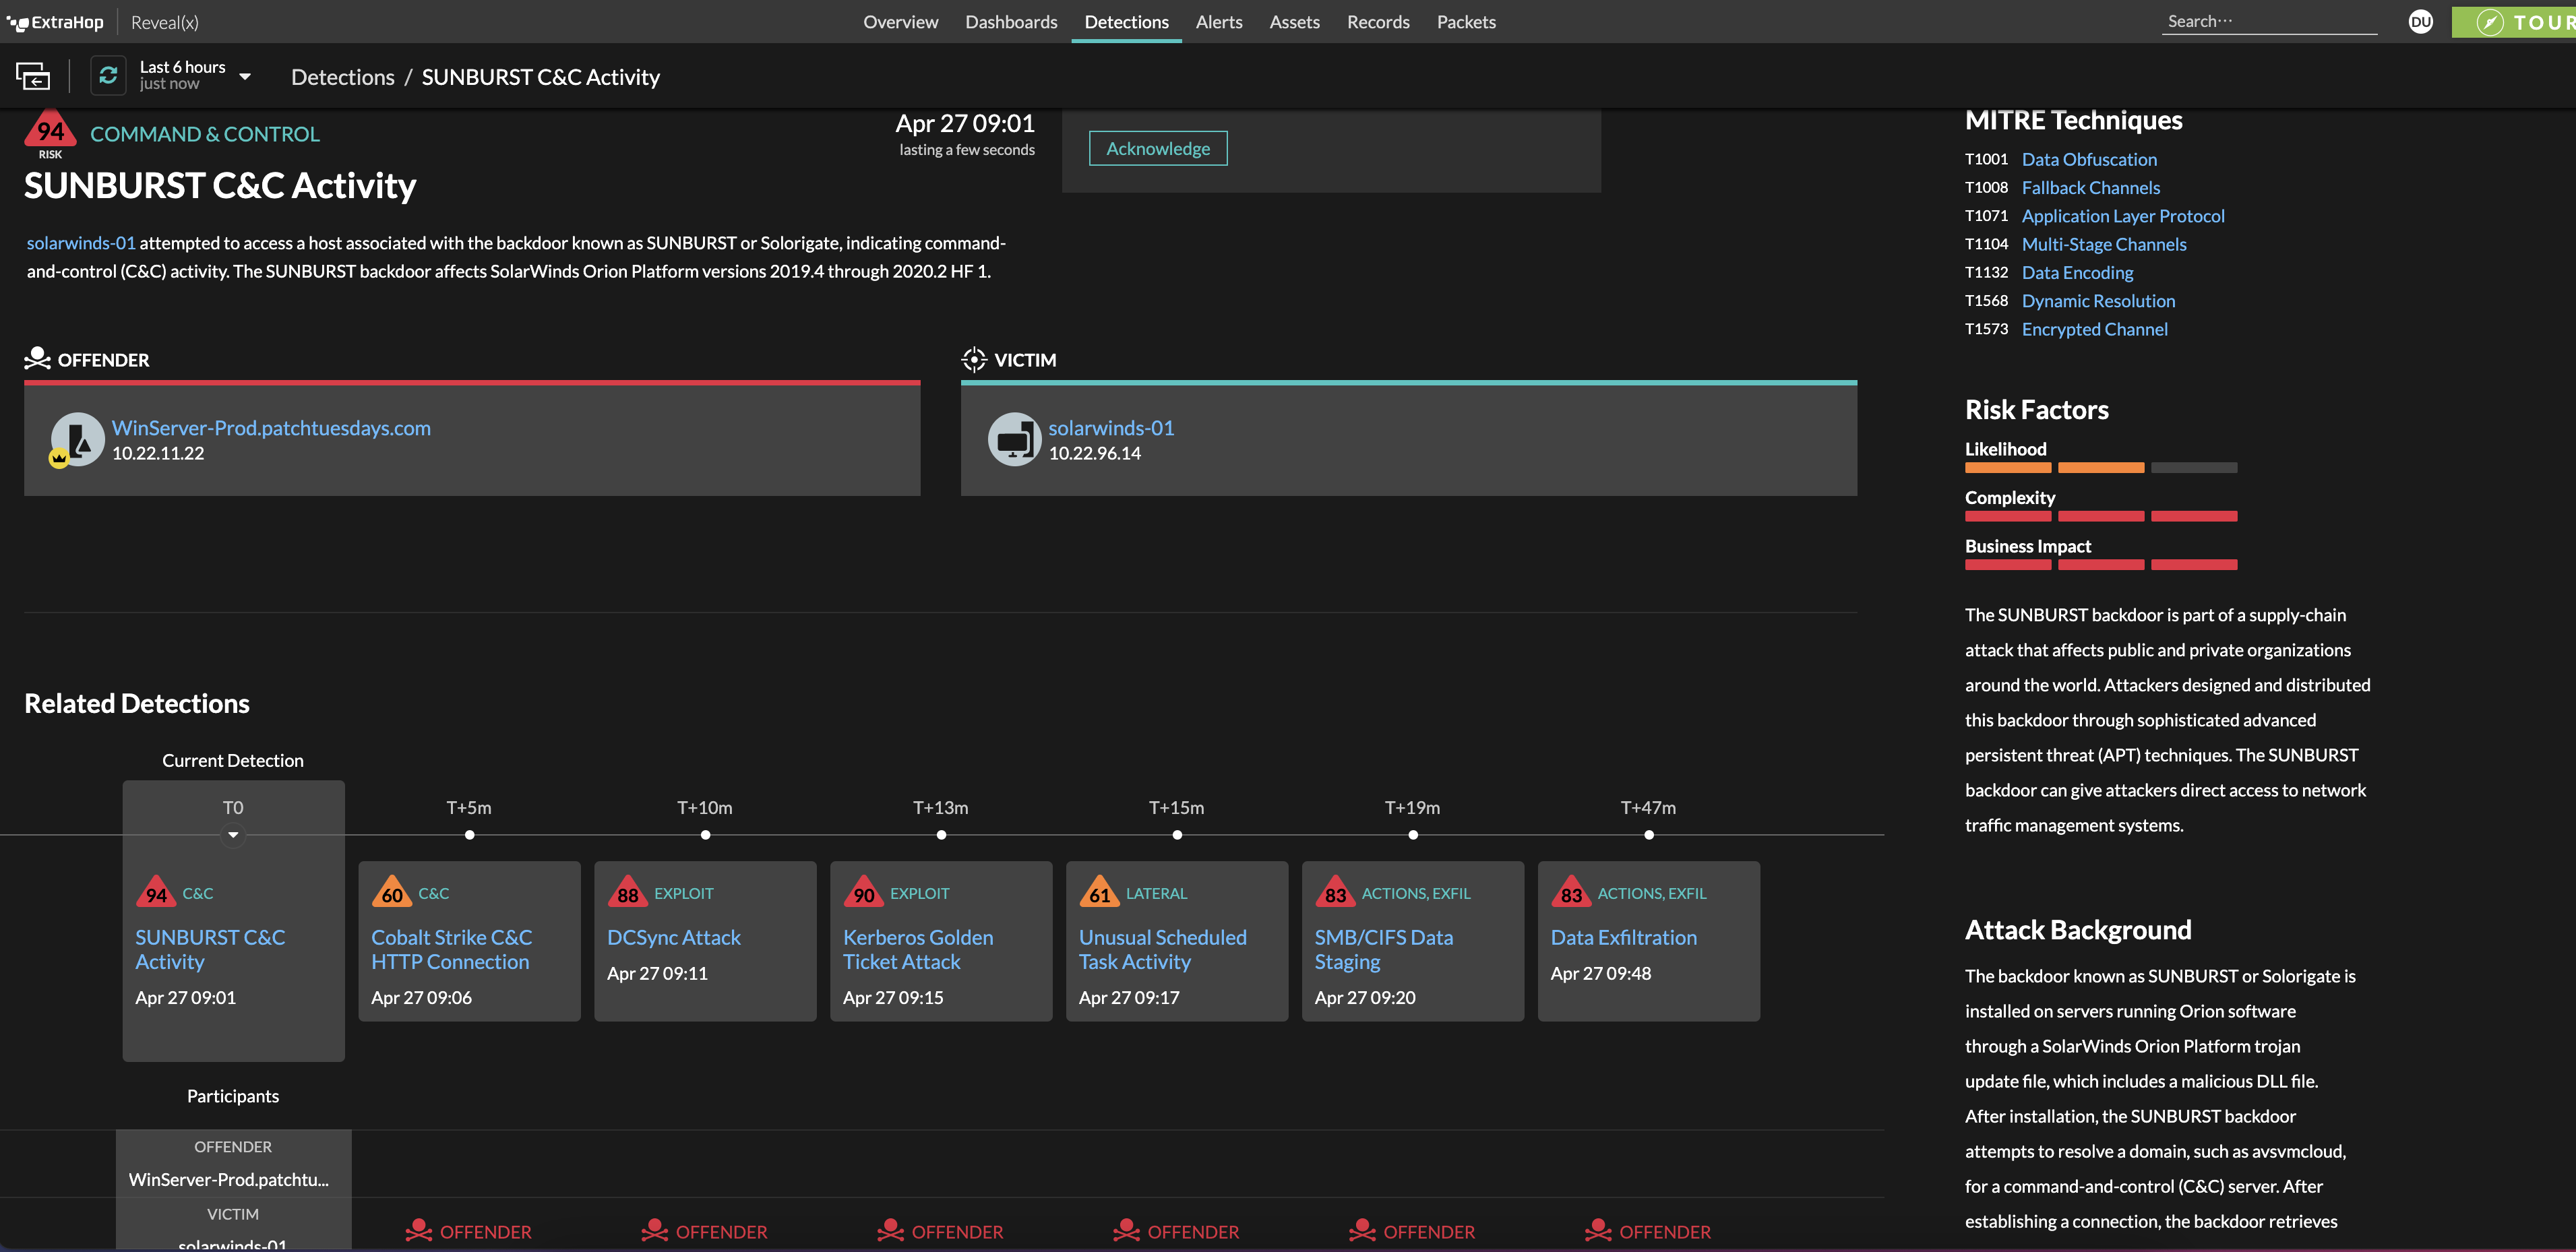Click the 94 risk badge on SUNBURST card
The image size is (2576, 1252).
[157, 893]
